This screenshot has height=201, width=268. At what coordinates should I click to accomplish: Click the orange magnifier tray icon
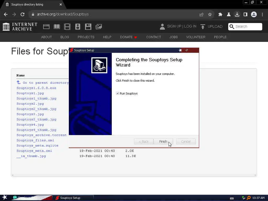[249, 198]
